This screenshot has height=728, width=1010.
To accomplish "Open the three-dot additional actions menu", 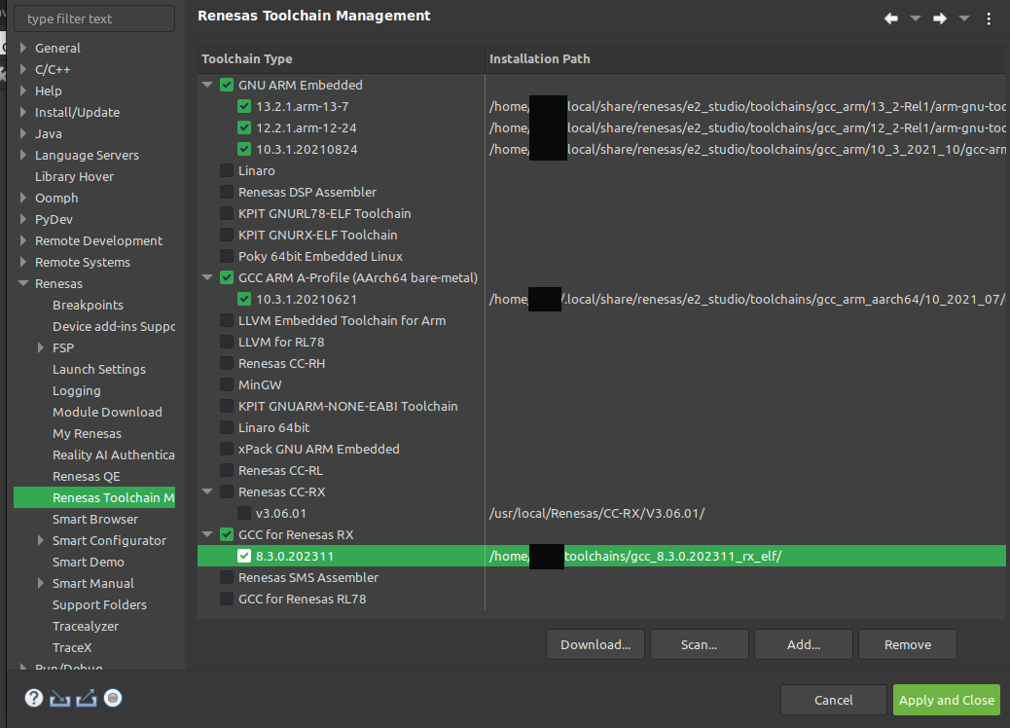I will (x=990, y=18).
